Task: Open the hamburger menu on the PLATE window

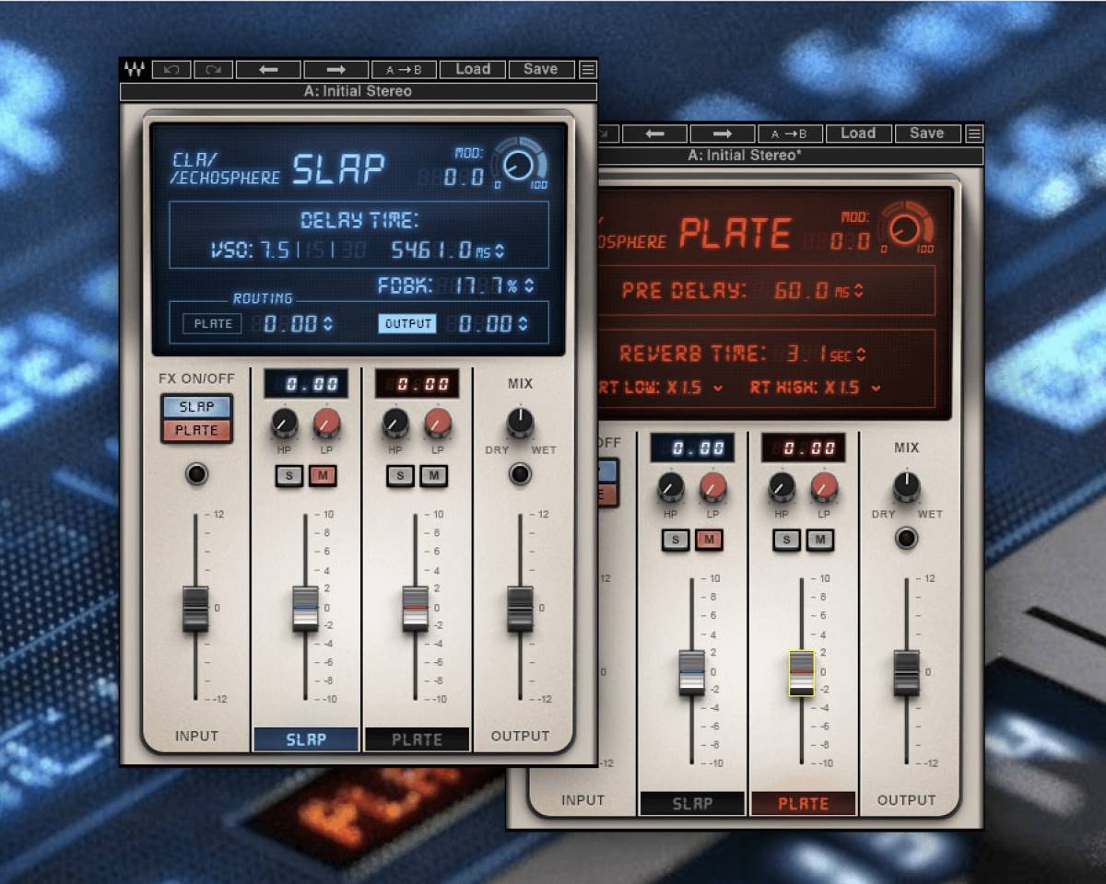Action: point(974,133)
